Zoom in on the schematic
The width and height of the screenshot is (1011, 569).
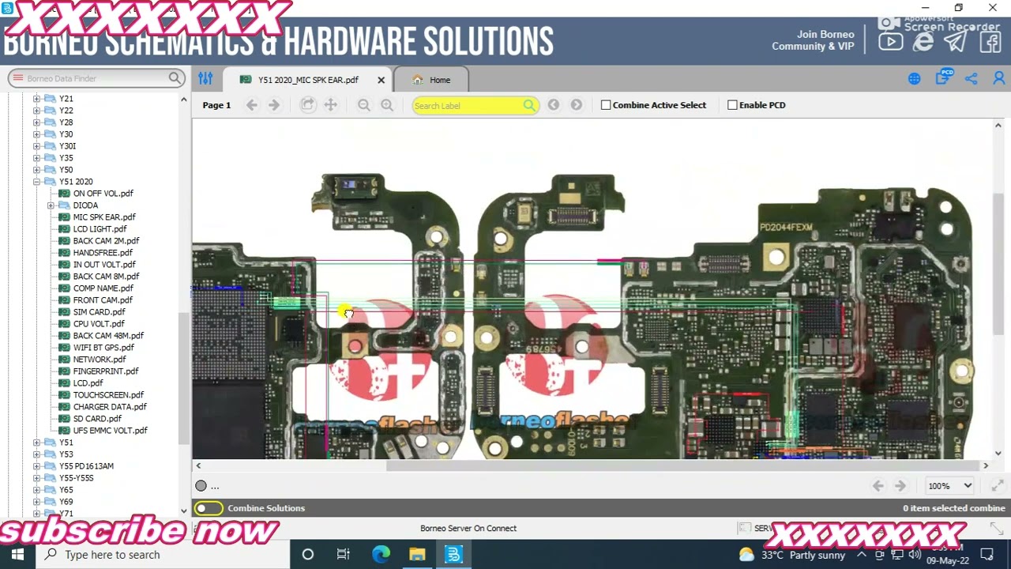click(x=387, y=105)
